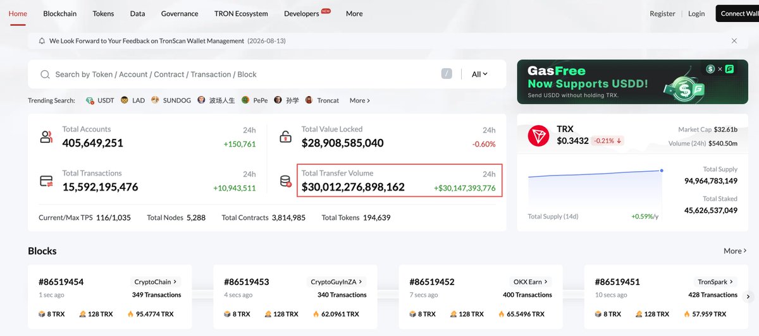Open the All search filter dropdown

(x=479, y=74)
